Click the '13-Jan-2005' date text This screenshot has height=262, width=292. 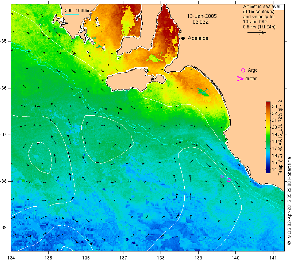tap(202, 16)
